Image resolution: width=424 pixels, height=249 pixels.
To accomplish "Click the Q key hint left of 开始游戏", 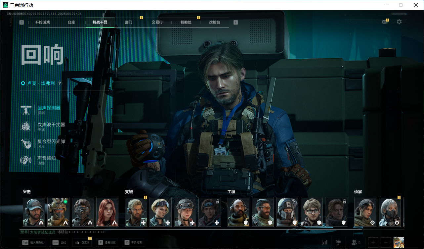I will coord(21,23).
